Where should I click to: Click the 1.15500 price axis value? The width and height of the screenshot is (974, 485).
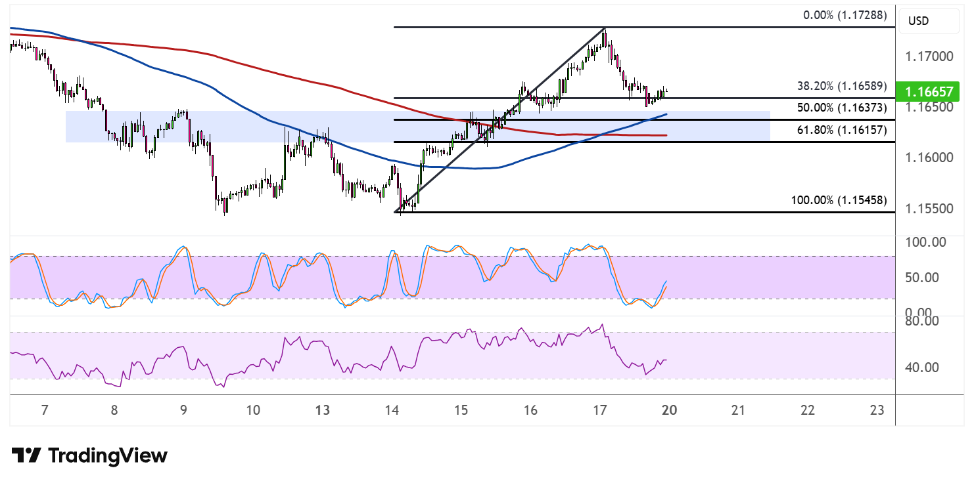(x=929, y=209)
